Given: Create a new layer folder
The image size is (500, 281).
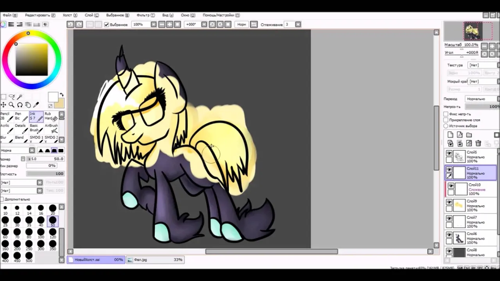Looking at the screenshot, I should (469, 135).
